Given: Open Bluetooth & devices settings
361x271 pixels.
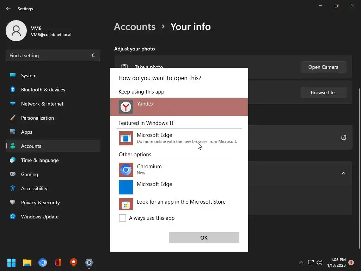Looking at the screenshot, I should click(43, 90).
